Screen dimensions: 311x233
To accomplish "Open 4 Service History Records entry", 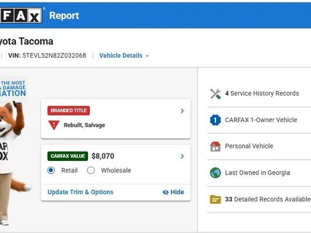I will tap(259, 94).
